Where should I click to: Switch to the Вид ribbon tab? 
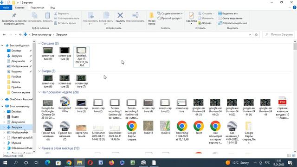(52, 8)
